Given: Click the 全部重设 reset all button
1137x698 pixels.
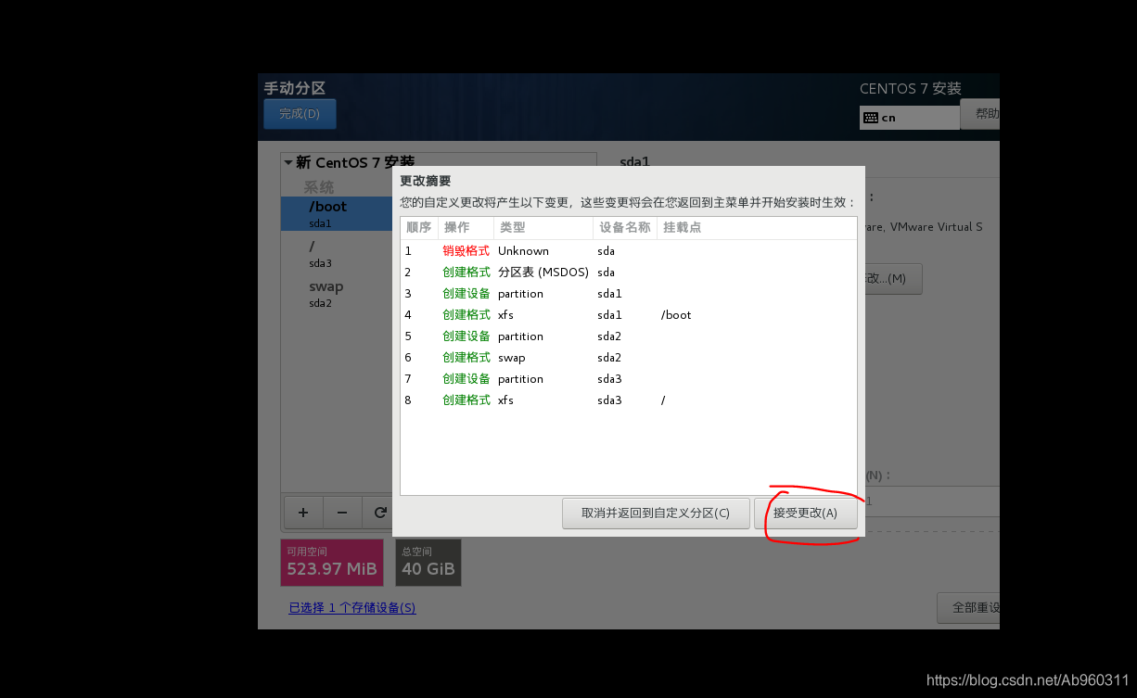Looking at the screenshot, I should (x=970, y=608).
